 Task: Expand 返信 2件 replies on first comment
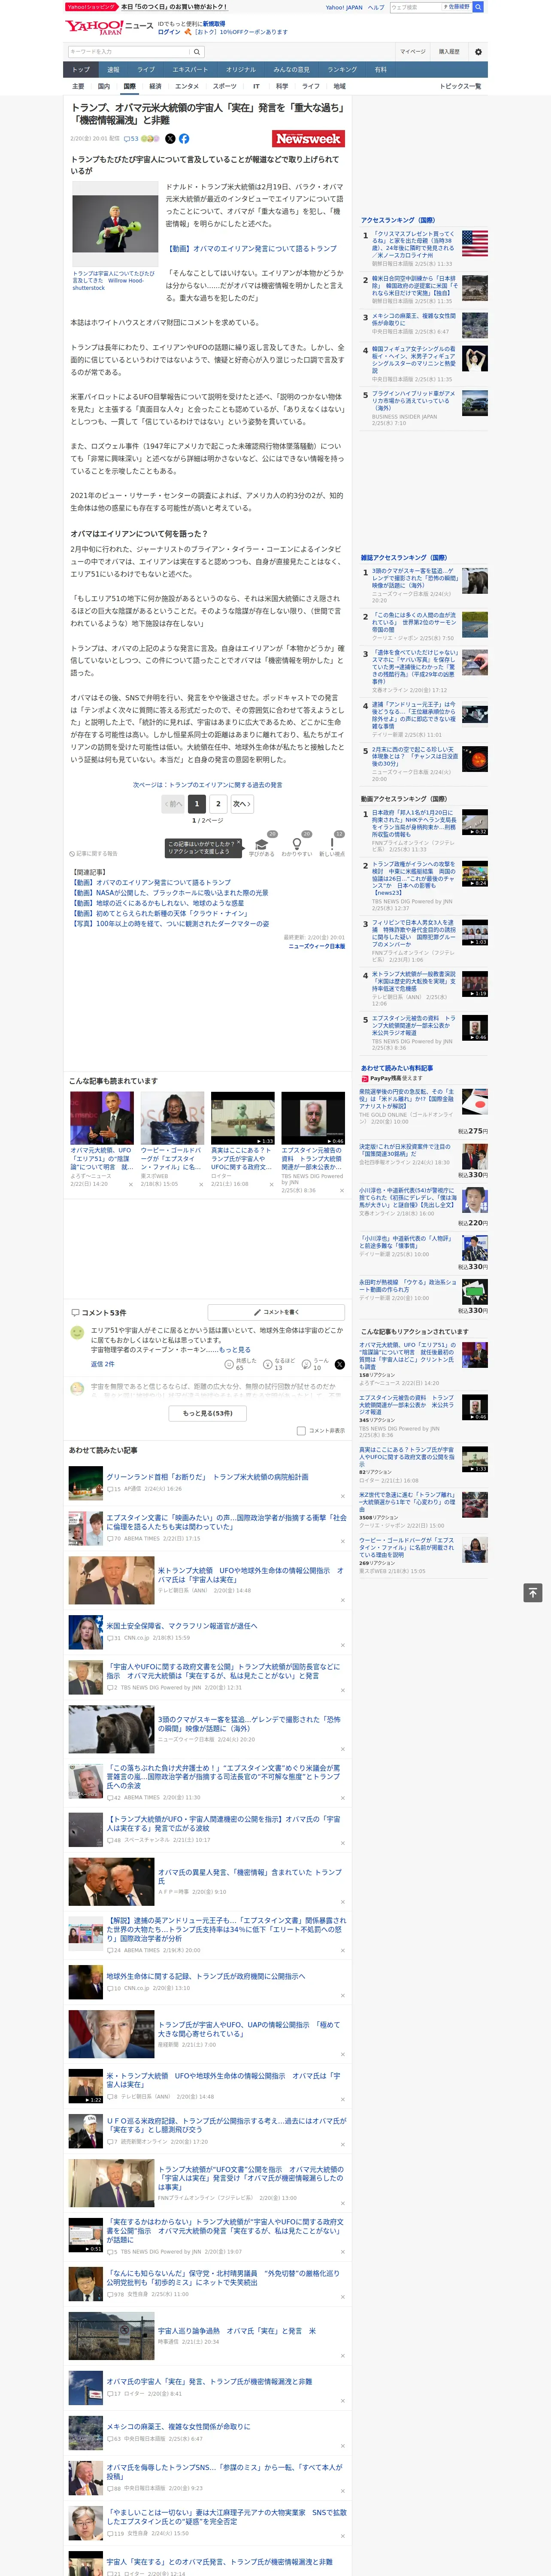pos(102,1364)
